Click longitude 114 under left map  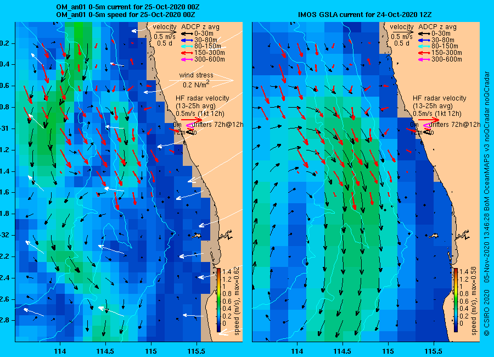pos(60,351)
